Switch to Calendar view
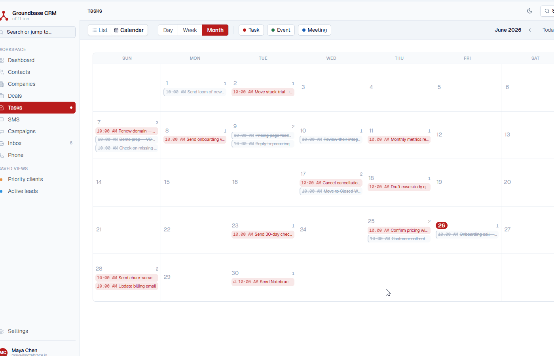Viewport: 554px width, 356px height. point(129,30)
